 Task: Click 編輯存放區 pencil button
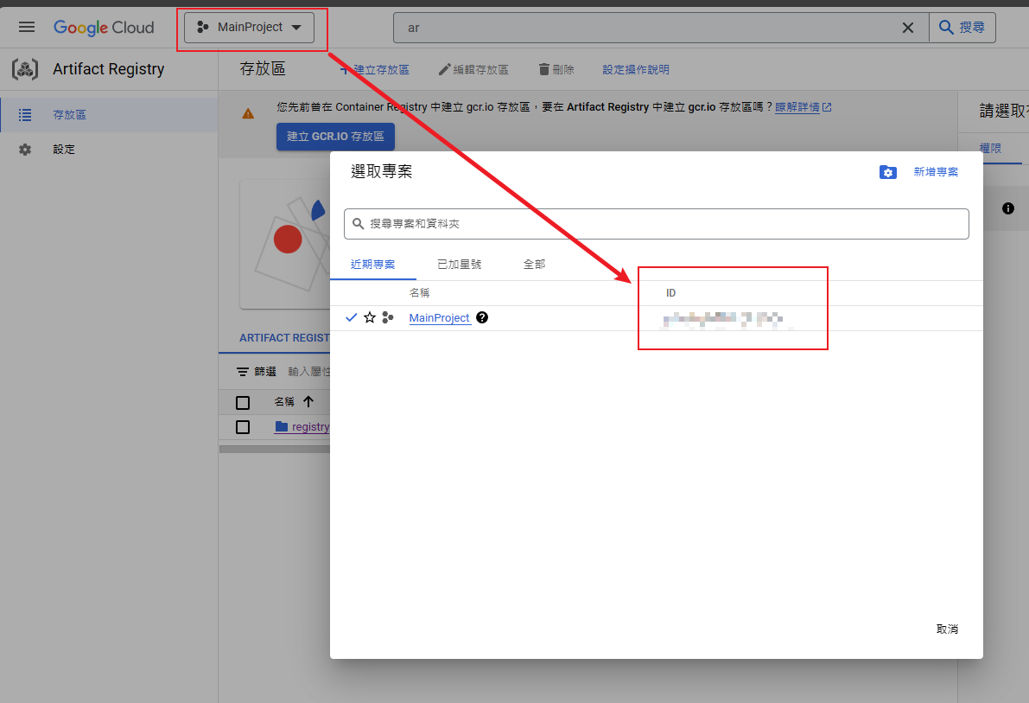tap(473, 70)
